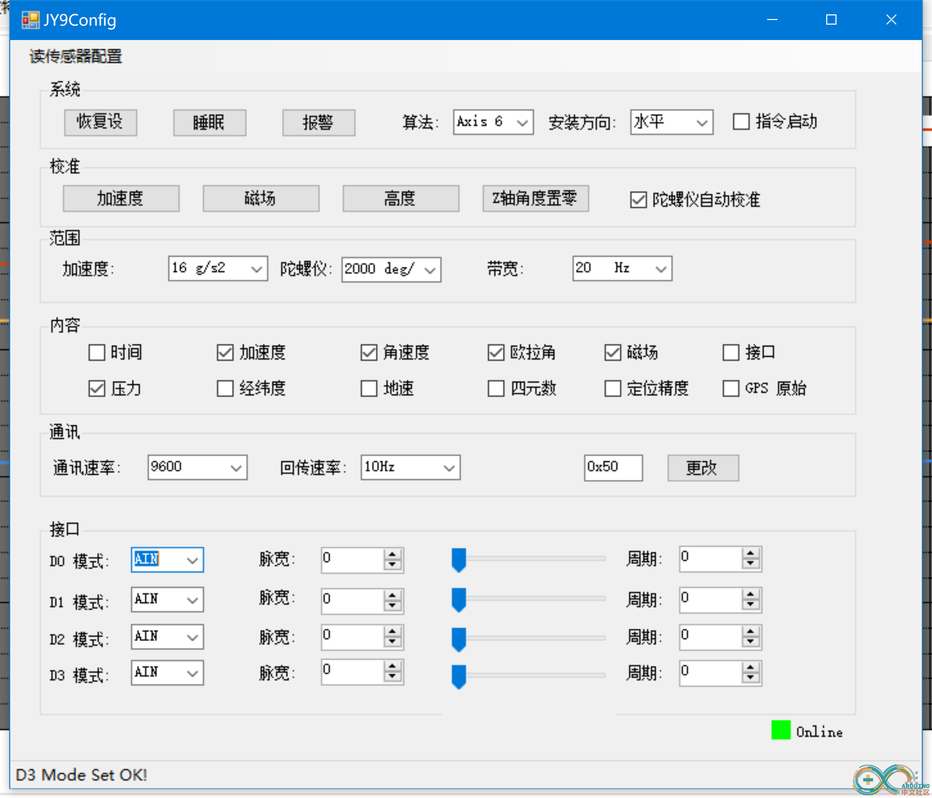Uncheck the 角速度 checkbox
This screenshot has height=798, width=932.
(x=369, y=353)
